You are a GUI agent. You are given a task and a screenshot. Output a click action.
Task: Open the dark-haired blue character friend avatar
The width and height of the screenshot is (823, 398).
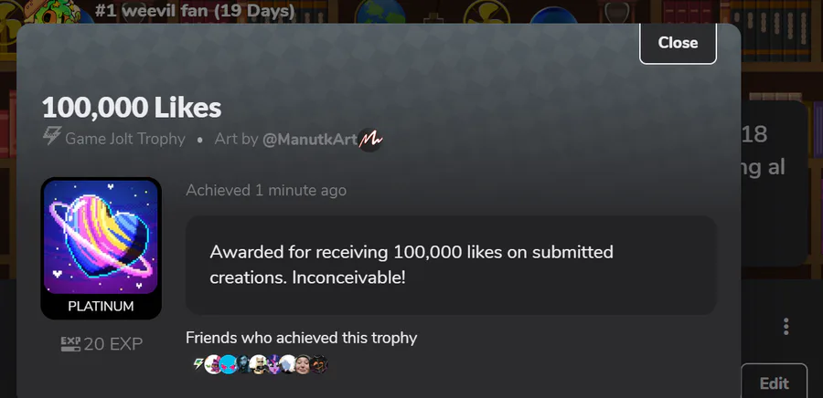coord(243,364)
